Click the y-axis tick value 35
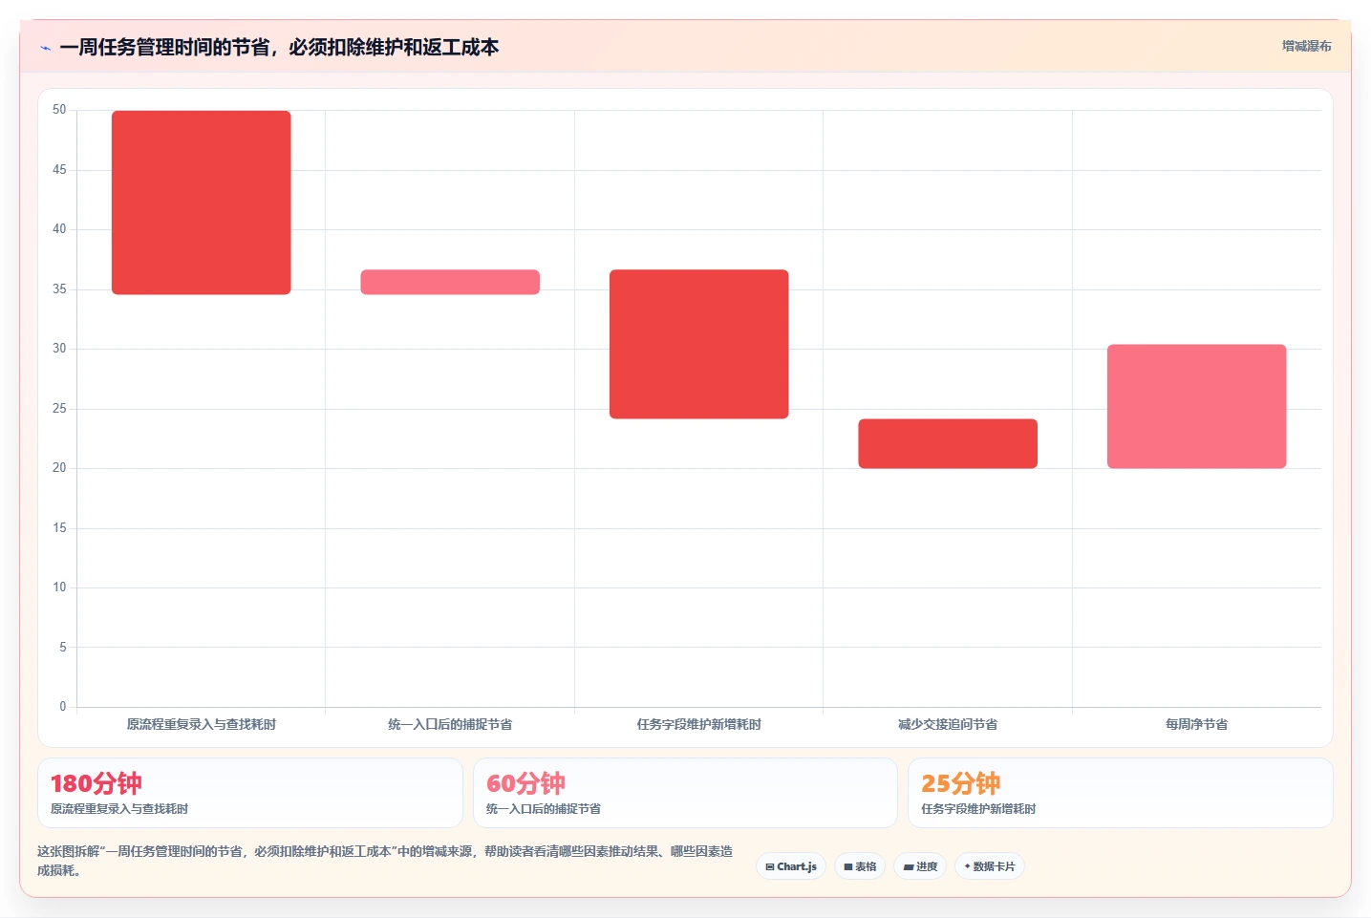 pyautogui.click(x=59, y=288)
